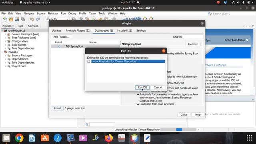Switch to the Updates tab
The height and width of the screenshot is (144, 256).
click(x=57, y=30)
